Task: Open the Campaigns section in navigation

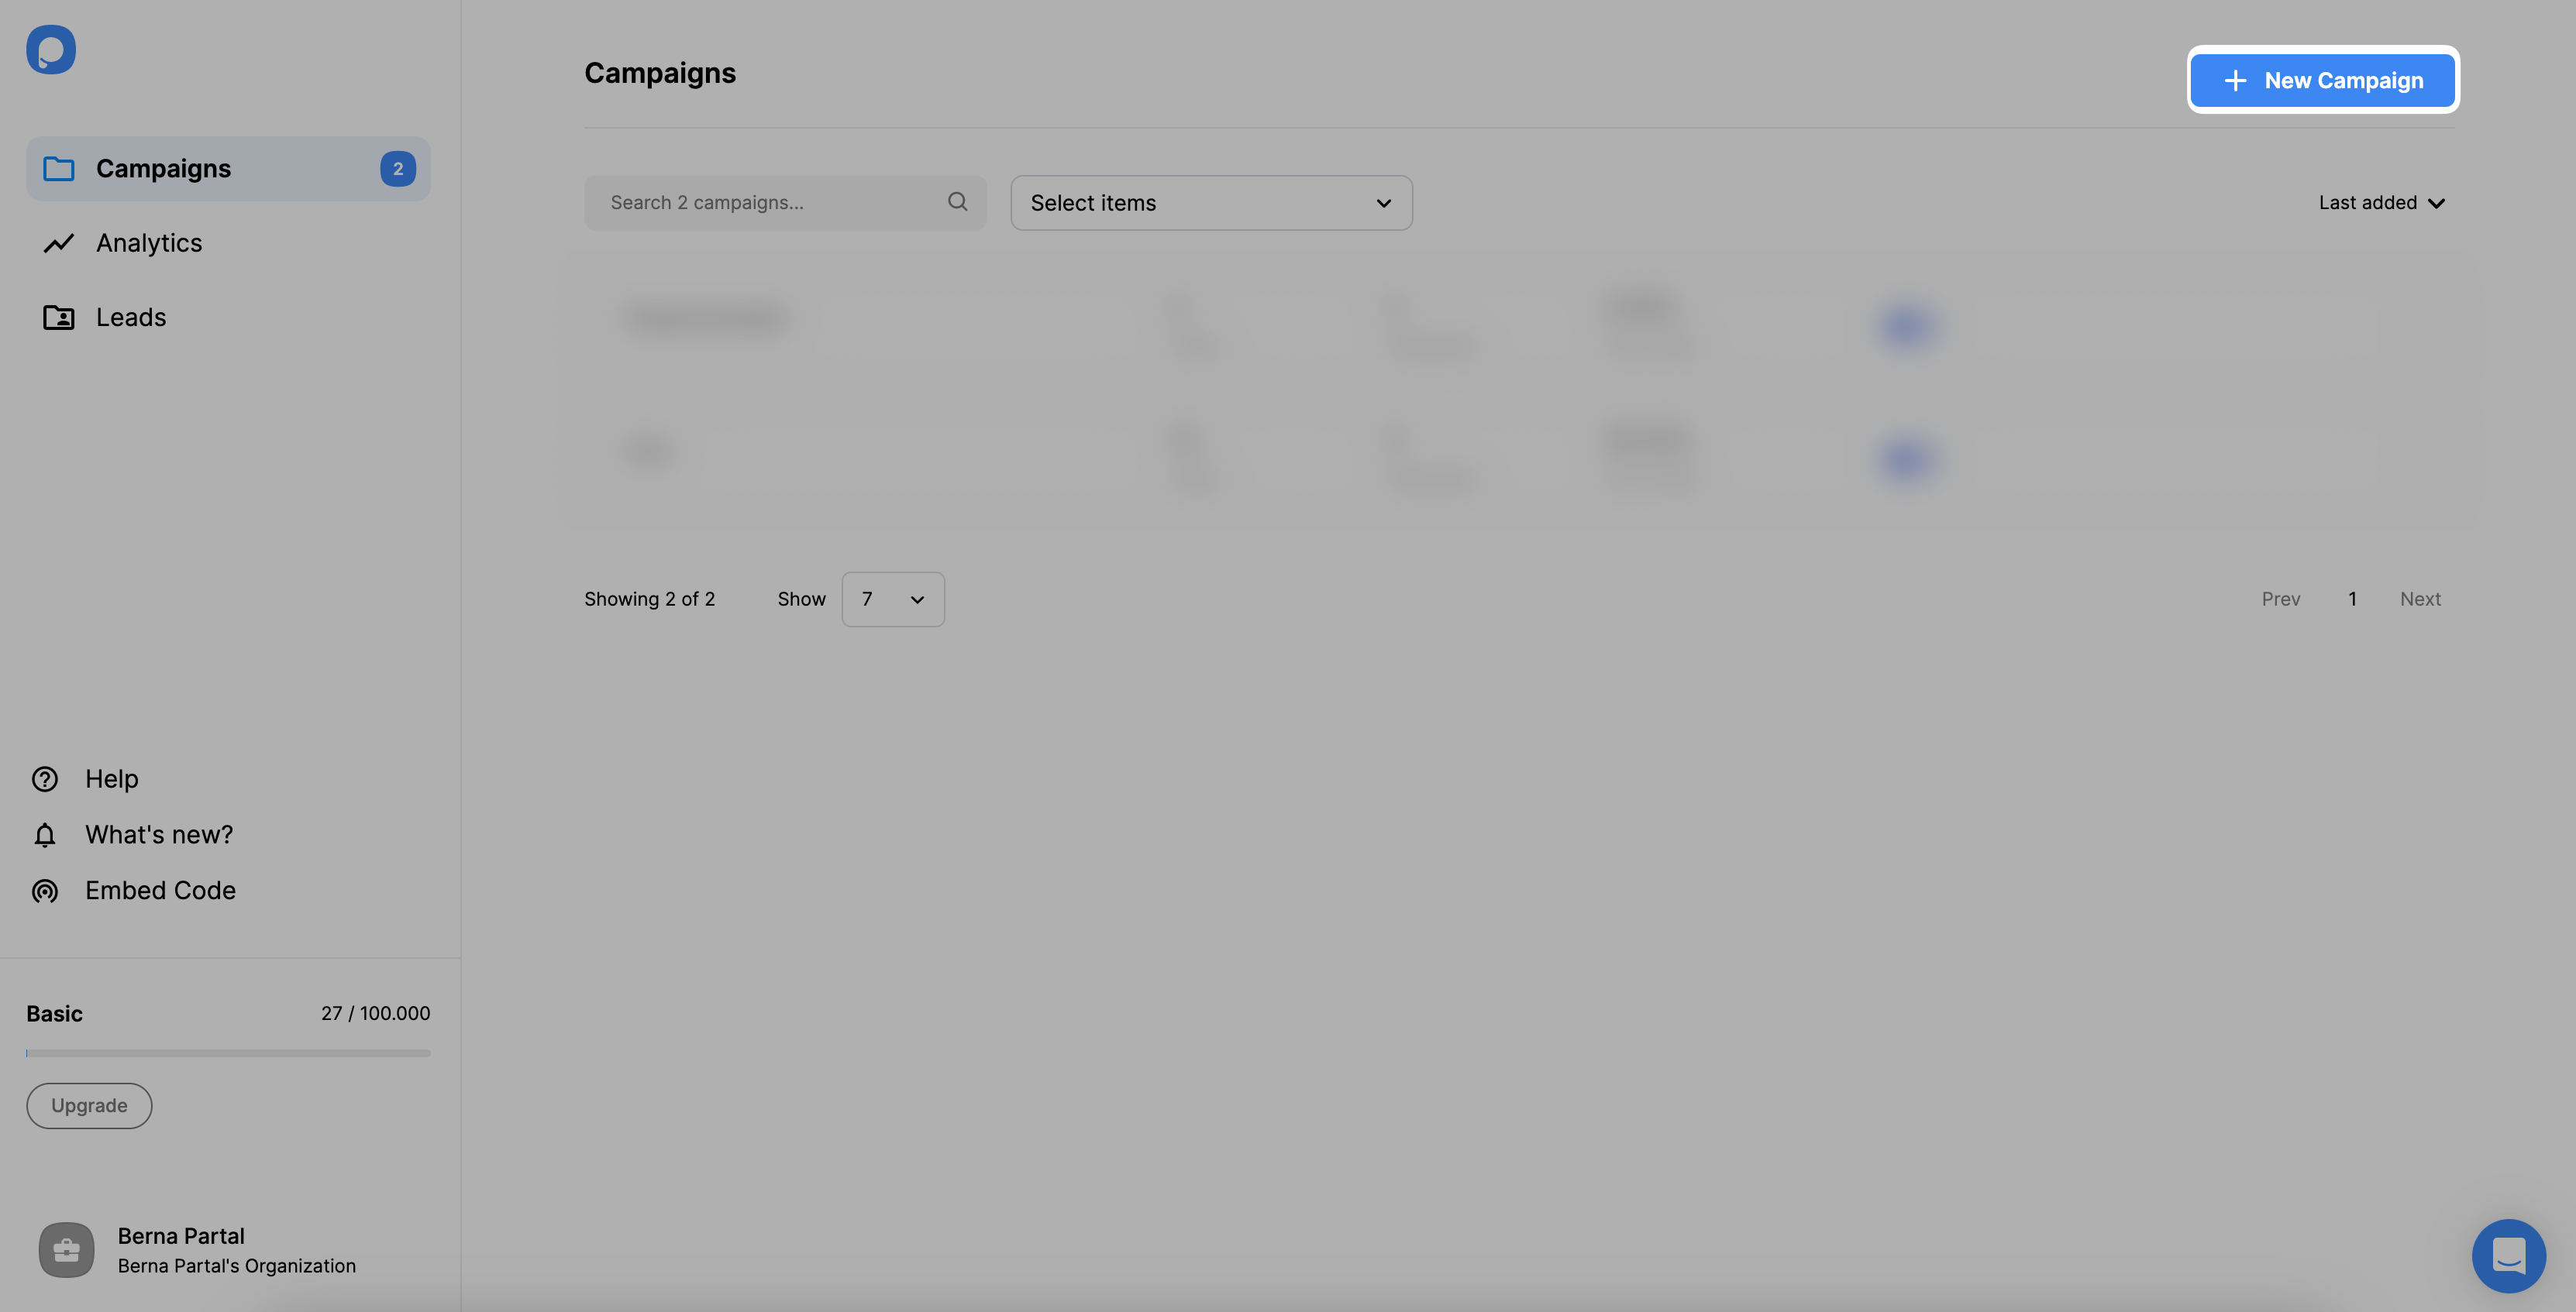Action: coord(228,167)
